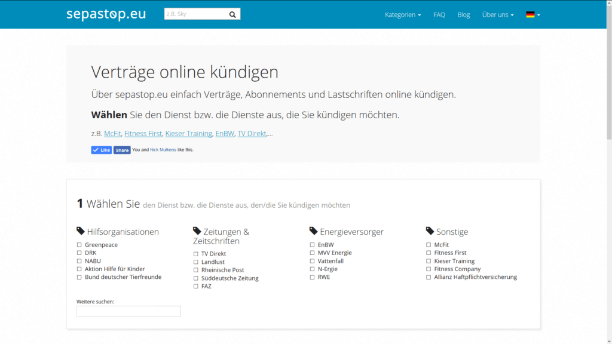Screen dimensions: 612x344
Task: Click the page vertical scrollbar thumb
Action: point(609,72)
